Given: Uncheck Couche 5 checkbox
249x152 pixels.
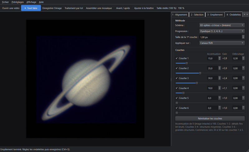Looking at the screenshot, I should pos(176,98).
